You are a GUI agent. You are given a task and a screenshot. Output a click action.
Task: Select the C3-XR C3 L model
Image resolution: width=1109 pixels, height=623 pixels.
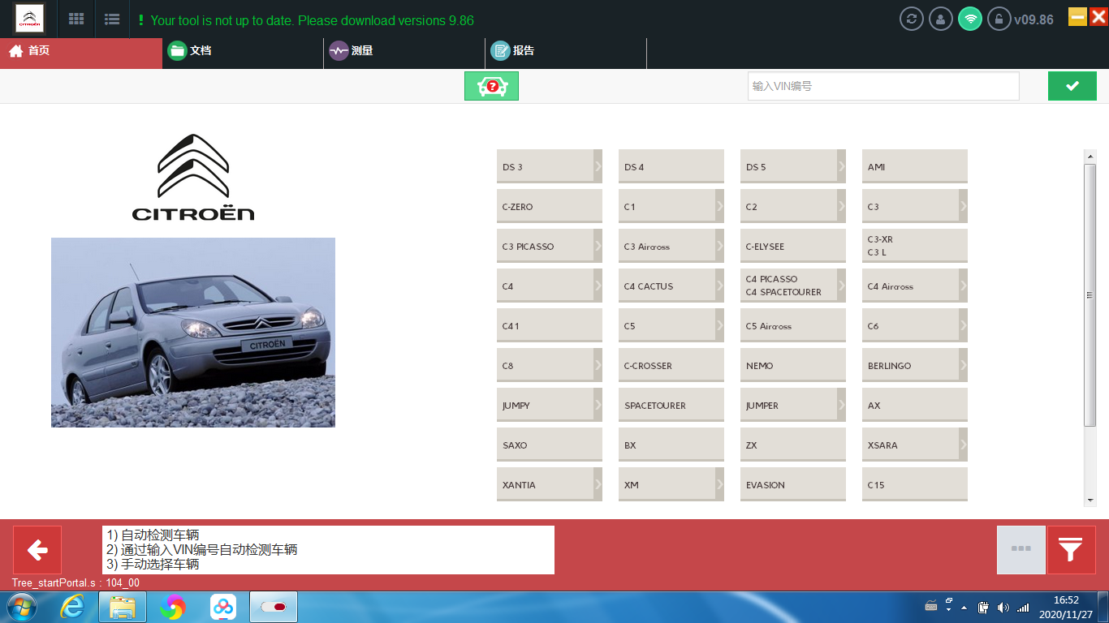[x=915, y=246]
